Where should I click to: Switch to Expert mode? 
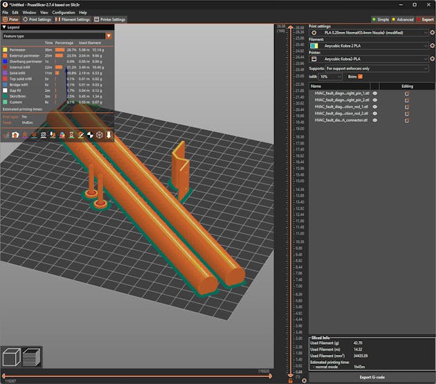point(425,19)
